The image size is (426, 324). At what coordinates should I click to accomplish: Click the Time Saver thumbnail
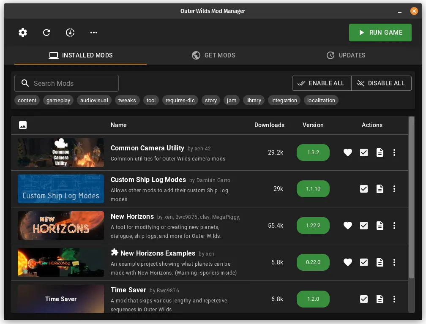(x=61, y=299)
